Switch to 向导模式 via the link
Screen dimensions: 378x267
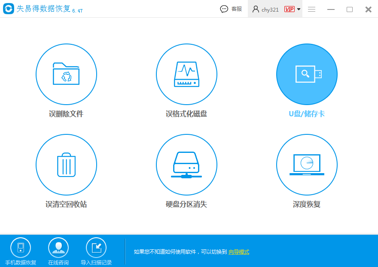(x=239, y=252)
